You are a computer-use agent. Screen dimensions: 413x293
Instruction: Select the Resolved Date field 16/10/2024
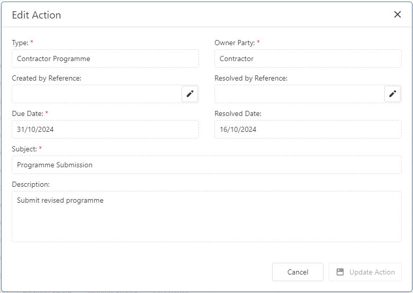click(x=308, y=129)
